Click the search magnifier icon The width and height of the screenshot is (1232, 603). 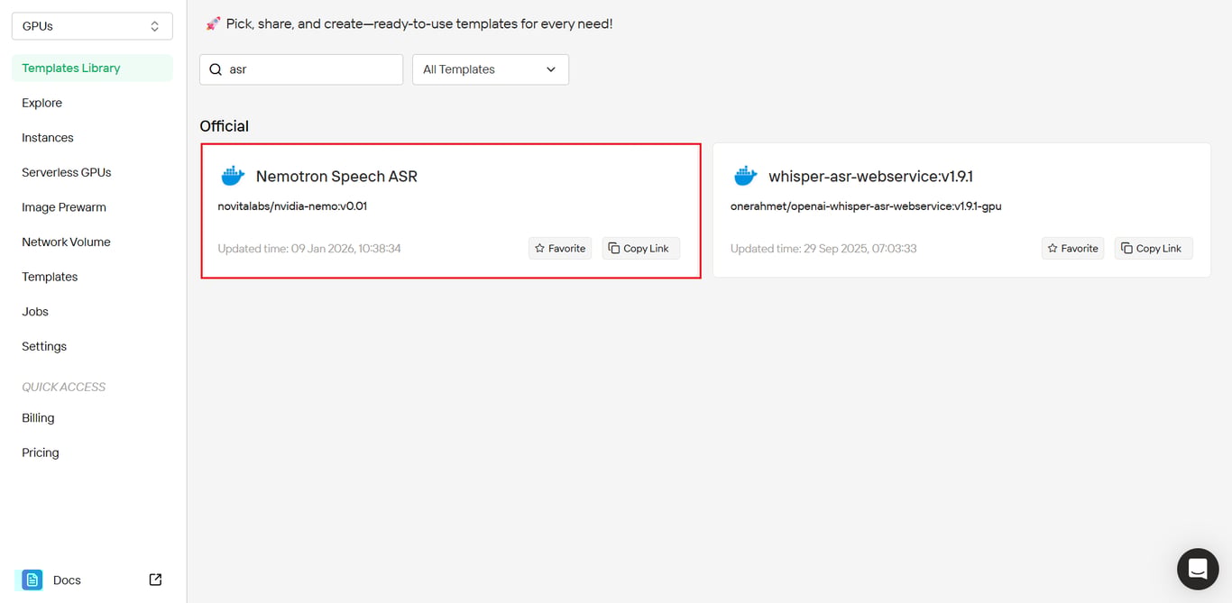pyautogui.click(x=216, y=69)
